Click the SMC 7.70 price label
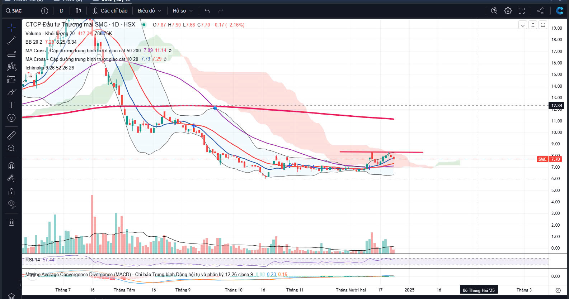Screen dimensions: 569x299 click(x=549, y=159)
